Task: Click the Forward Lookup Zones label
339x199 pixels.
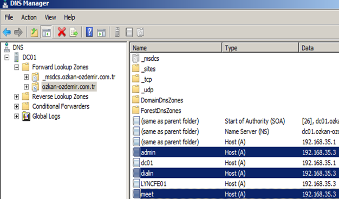Action: [60, 67]
